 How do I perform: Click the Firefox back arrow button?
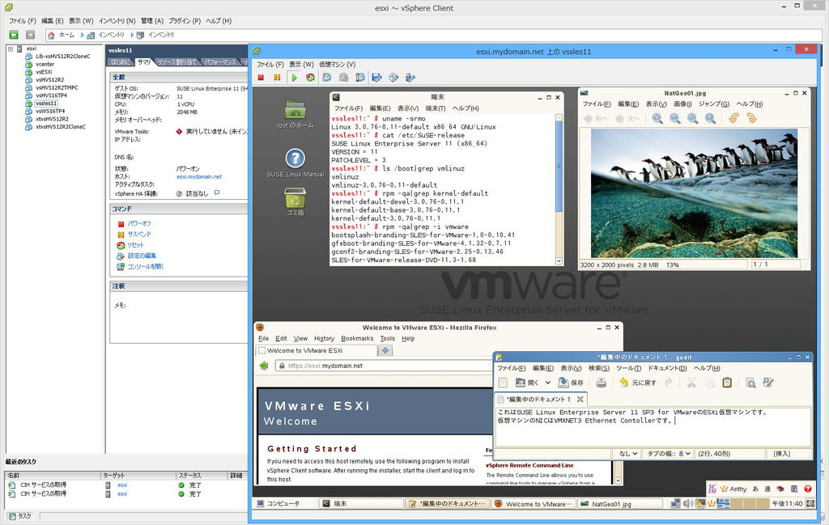[264, 366]
